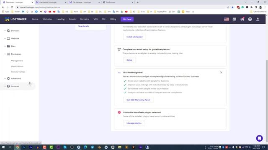Screen dimensions: 268x150
Task: Go to SSL in top navigation
Action: [104, 19]
